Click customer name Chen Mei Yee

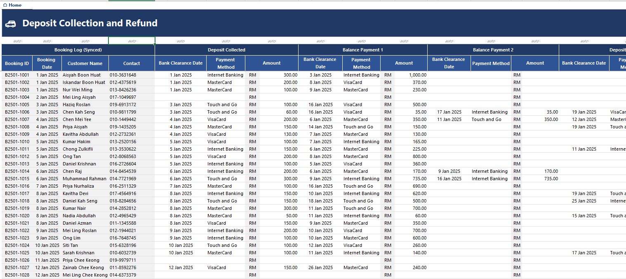[x=77, y=119]
